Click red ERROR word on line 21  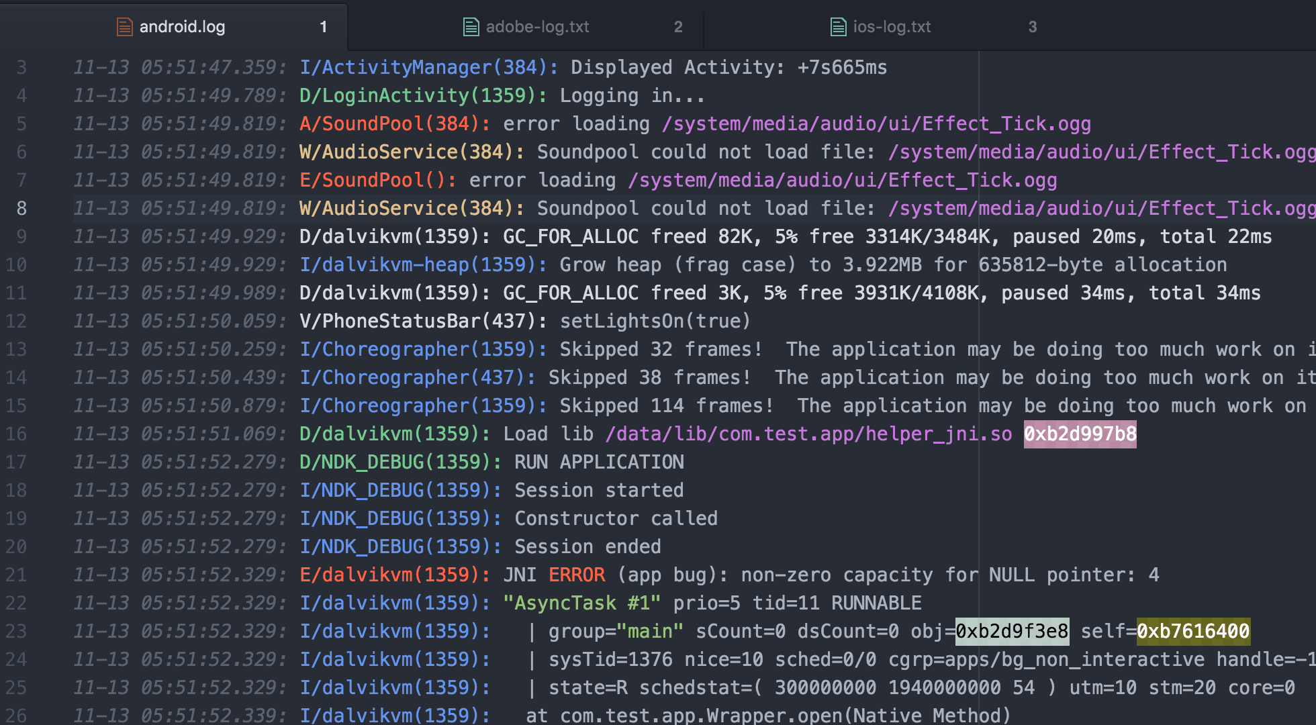click(x=577, y=575)
